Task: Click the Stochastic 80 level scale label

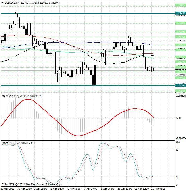Action: (x=177, y=150)
